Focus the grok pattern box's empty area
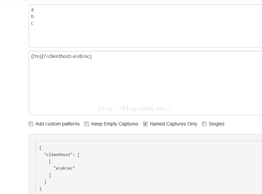262x194 pixels. coord(145,83)
